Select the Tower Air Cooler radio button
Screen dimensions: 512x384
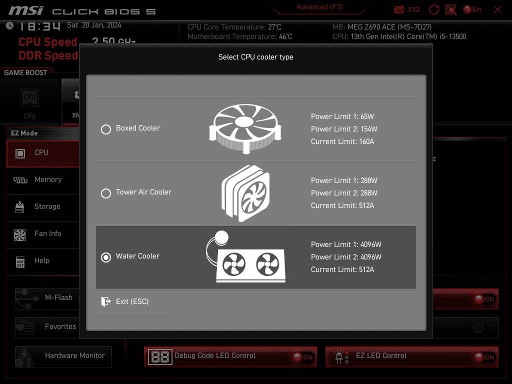point(106,193)
